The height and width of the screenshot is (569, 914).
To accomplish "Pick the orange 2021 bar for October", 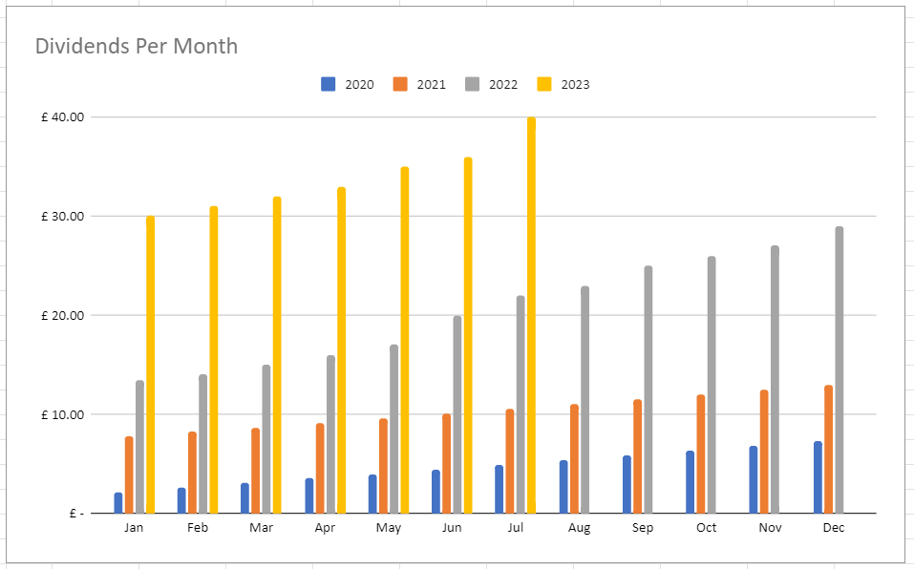I will 701,454.
